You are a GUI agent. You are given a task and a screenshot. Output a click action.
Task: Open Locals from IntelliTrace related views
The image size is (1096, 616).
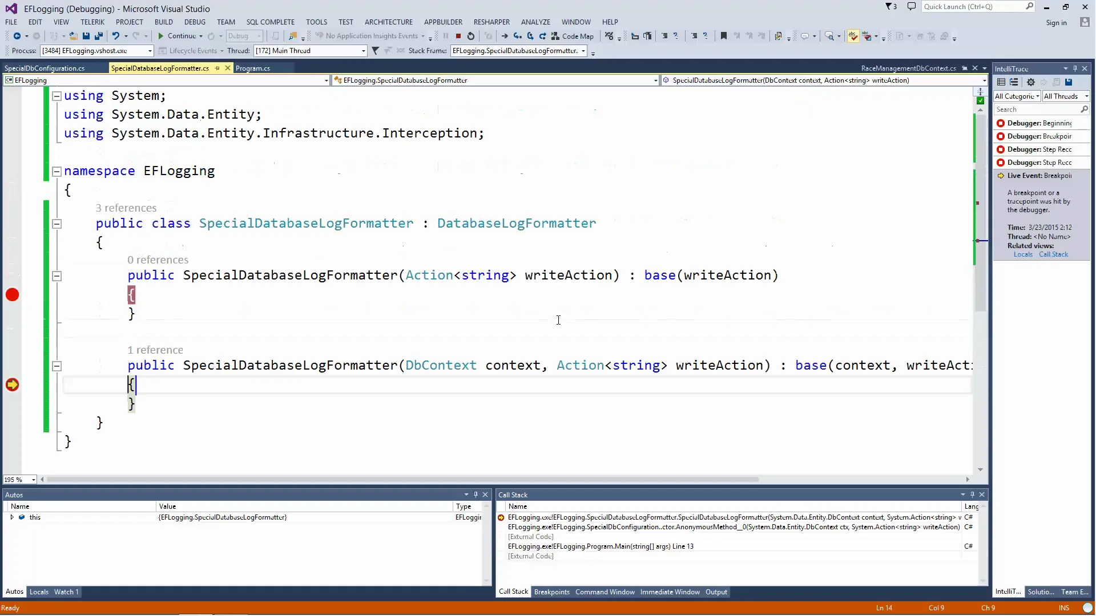pyautogui.click(x=1022, y=254)
